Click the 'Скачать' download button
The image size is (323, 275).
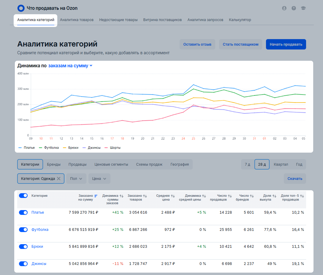(295, 178)
